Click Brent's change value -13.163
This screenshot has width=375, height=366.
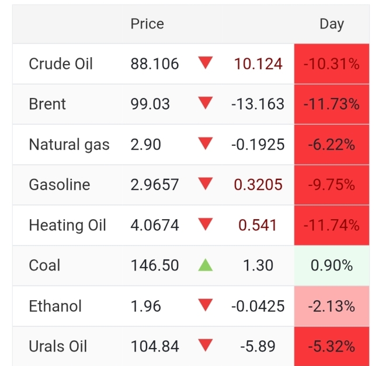(x=258, y=104)
